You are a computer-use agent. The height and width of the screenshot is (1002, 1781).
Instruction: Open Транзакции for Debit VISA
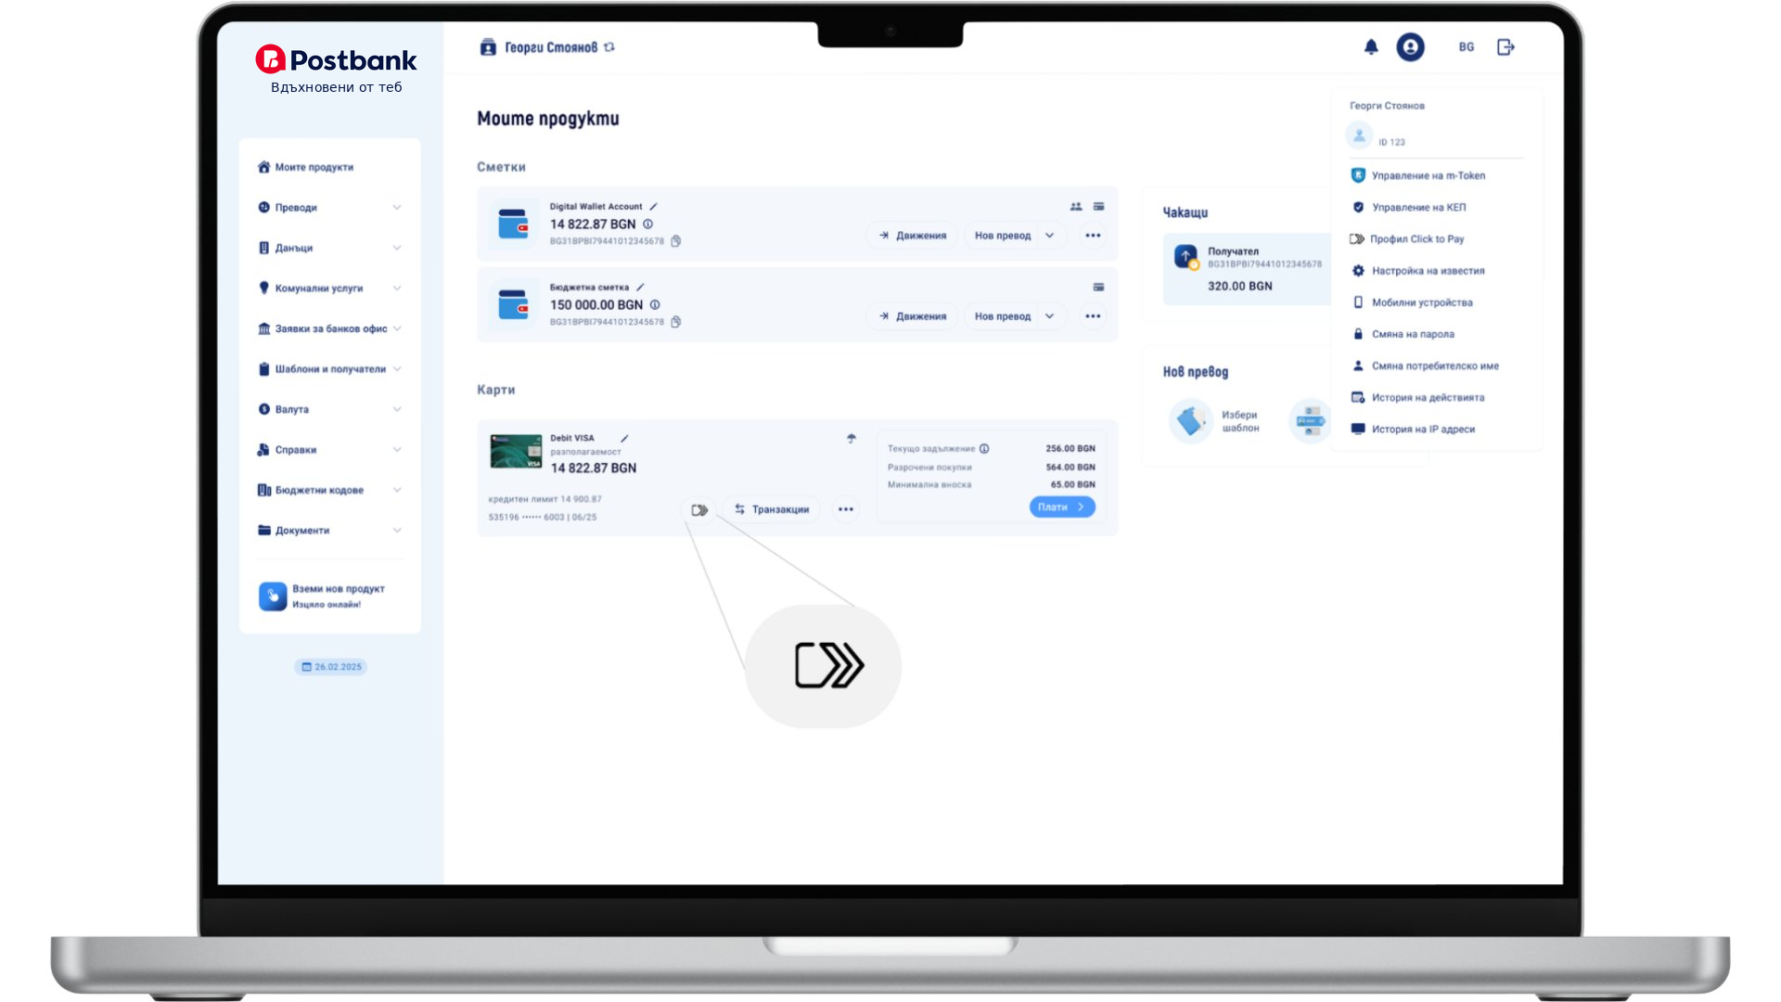click(772, 509)
